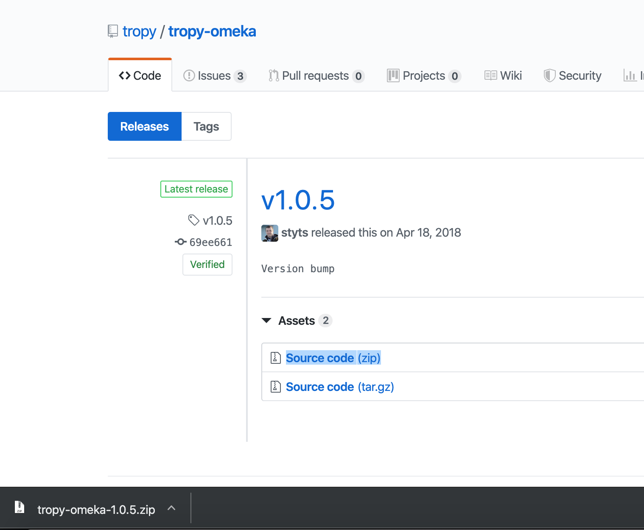
Task: Click the Verified signature badge
Action: (x=207, y=265)
